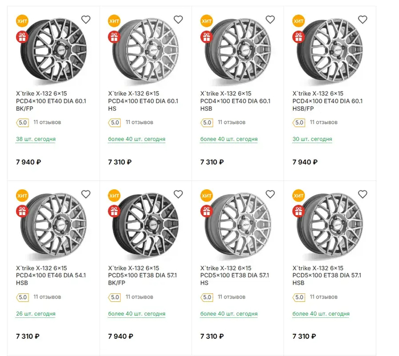The width and height of the screenshot is (399, 356).
Task: Click 5.0 rating badge on ET46 DIA 54.1 wheel
Action: pyautogui.click(x=22, y=297)
